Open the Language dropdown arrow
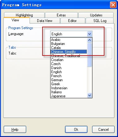The image size is (118, 137). pyautogui.click(x=89, y=34)
